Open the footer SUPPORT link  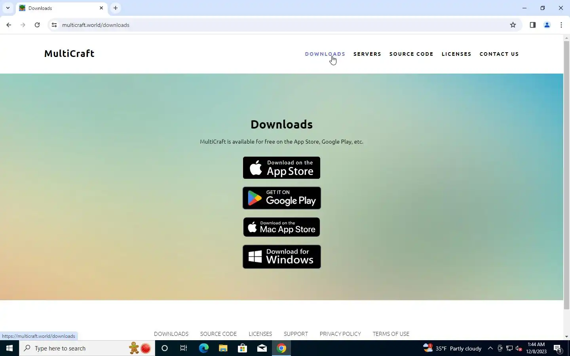(296, 334)
